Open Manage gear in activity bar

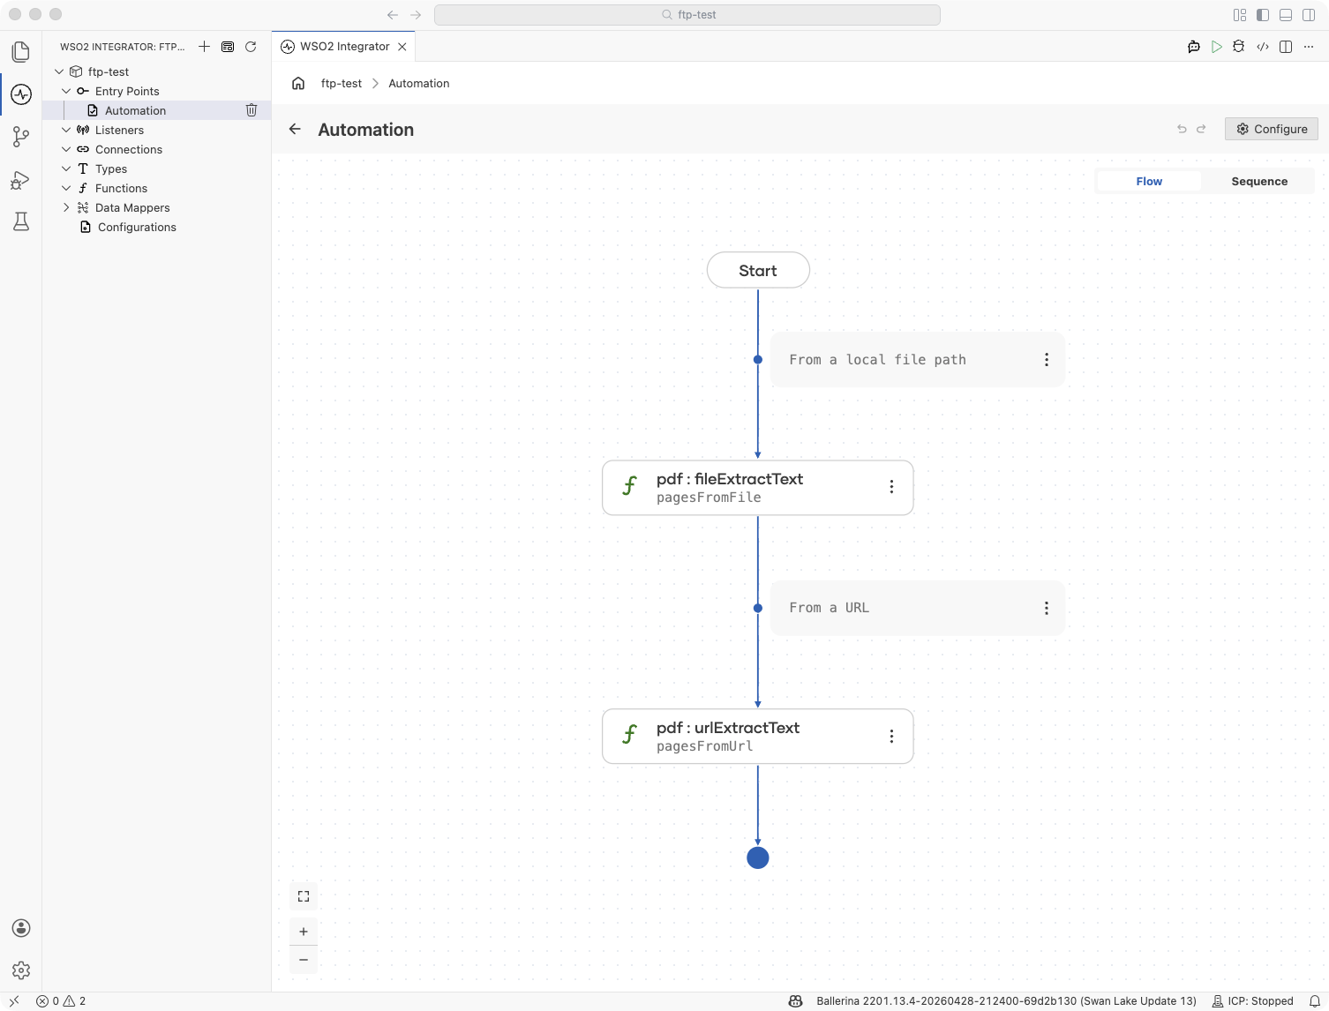coord(21,970)
